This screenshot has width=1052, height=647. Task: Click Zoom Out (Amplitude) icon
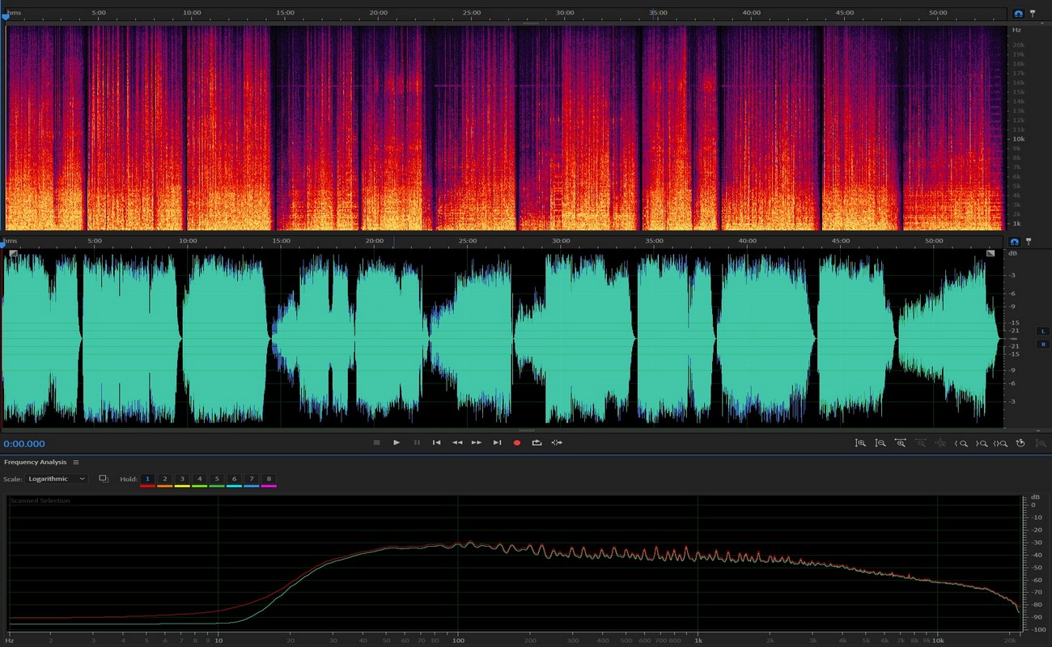pos(880,443)
